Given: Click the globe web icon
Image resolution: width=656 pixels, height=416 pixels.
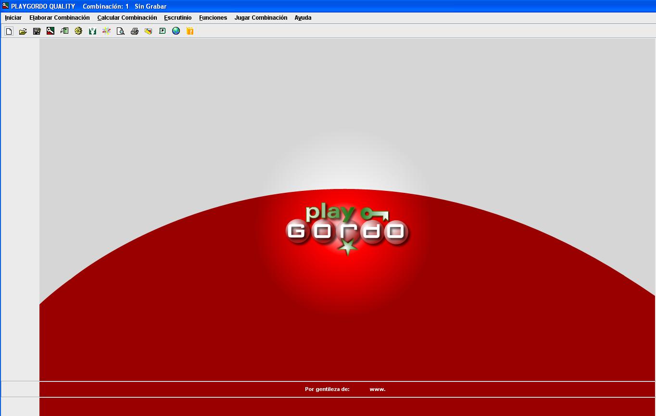Looking at the screenshot, I should 176,31.
